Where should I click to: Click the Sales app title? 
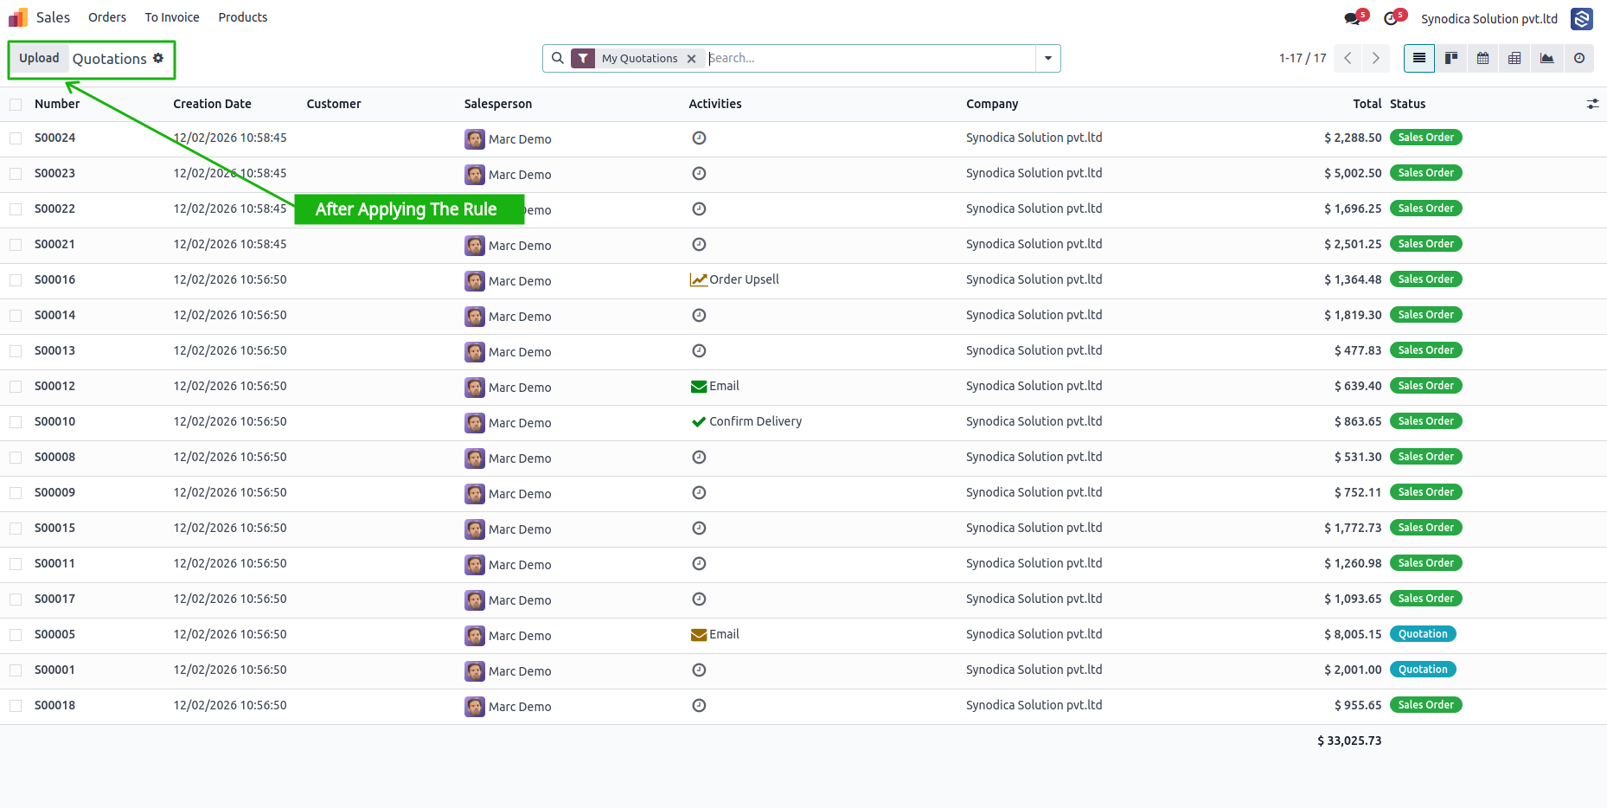click(x=53, y=17)
